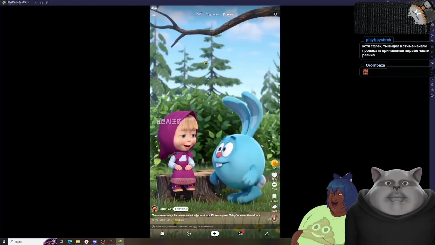Tap the plus create button
Screen dimensions: 435x245
pos(215,234)
